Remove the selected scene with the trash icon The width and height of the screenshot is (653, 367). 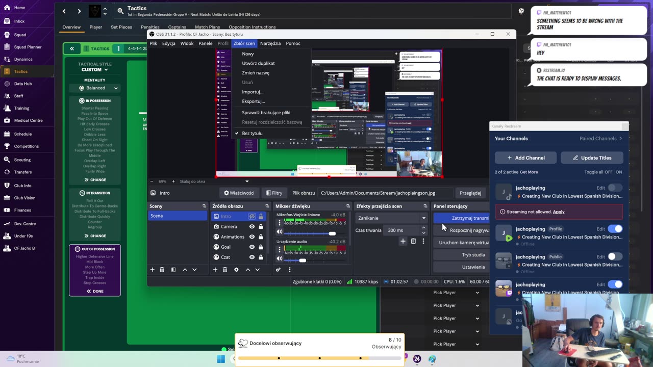162,270
